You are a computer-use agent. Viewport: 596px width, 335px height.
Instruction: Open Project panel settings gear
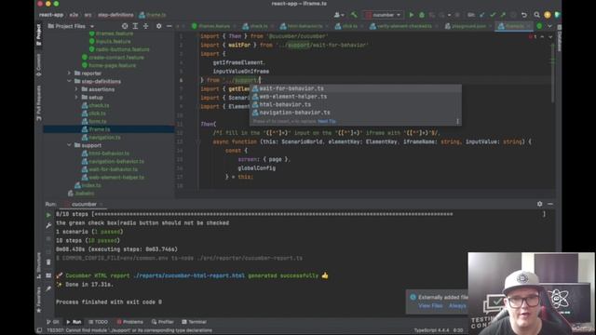click(159, 26)
